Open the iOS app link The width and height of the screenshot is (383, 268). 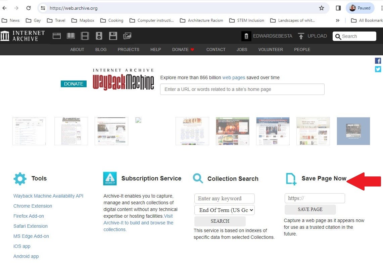(x=22, y=246)
